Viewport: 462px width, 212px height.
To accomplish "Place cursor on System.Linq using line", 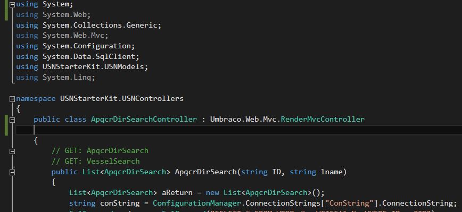I will (x=55, y=78).
